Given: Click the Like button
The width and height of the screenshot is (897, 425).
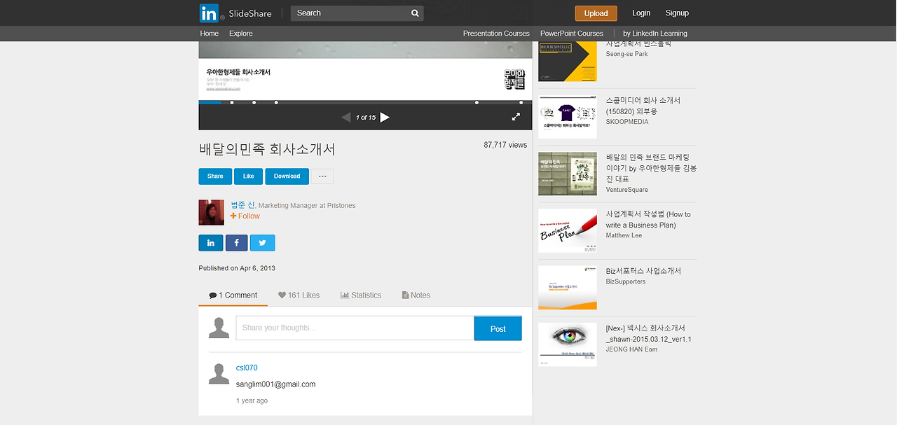Looking at the screenshot, I should point(248,176).
